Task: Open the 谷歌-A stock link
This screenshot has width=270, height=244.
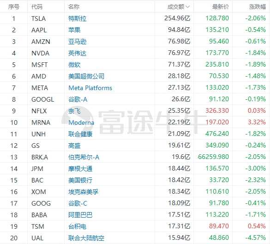Action: [78, 99]
